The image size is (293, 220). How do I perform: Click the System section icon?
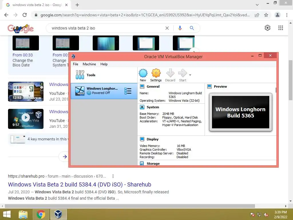click(x=142, y=107)
